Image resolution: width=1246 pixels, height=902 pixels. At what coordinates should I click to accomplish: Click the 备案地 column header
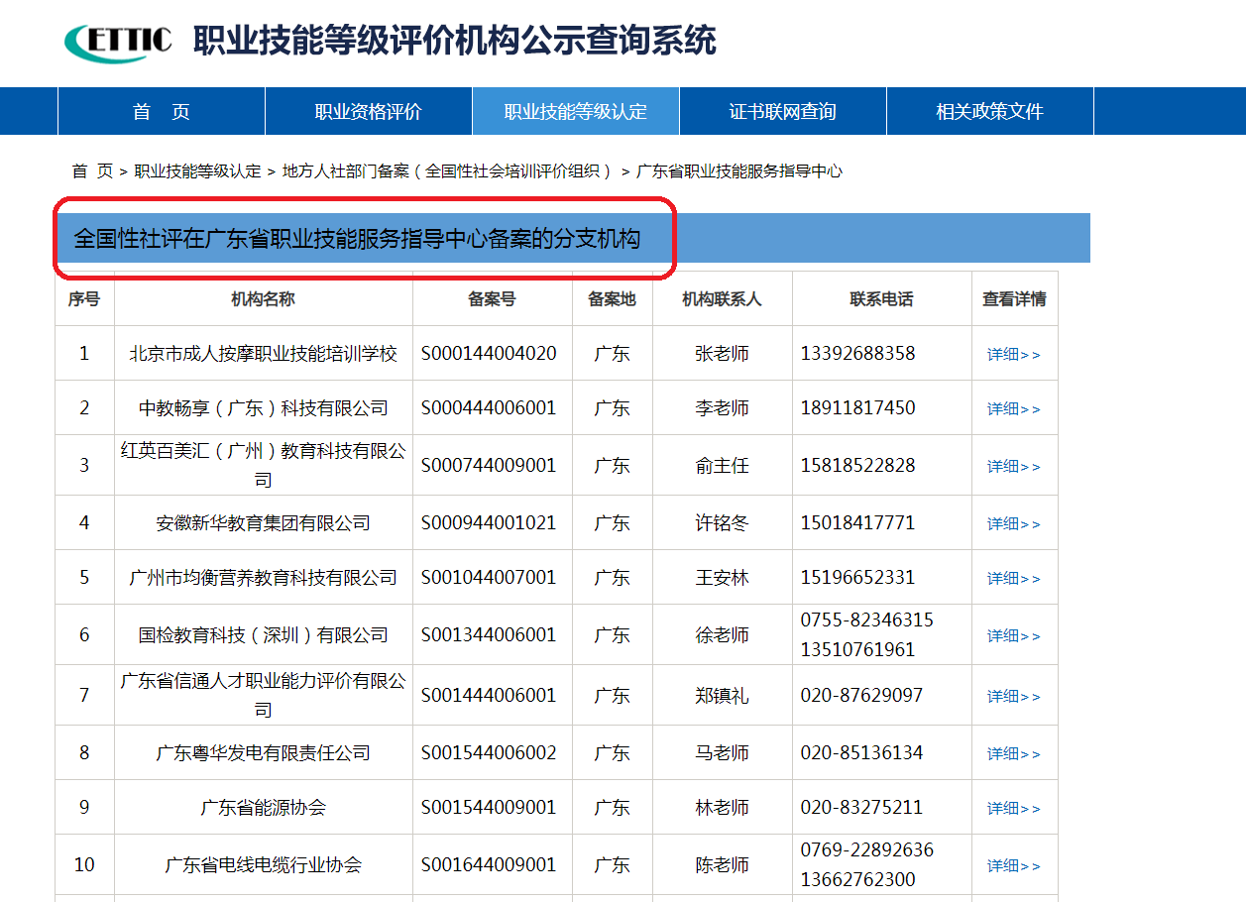point(613,298)
